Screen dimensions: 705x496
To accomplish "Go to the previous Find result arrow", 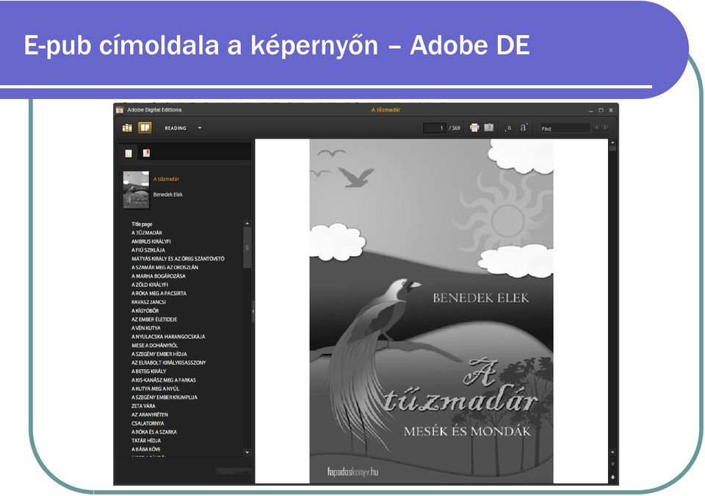I will pos(596,128).
